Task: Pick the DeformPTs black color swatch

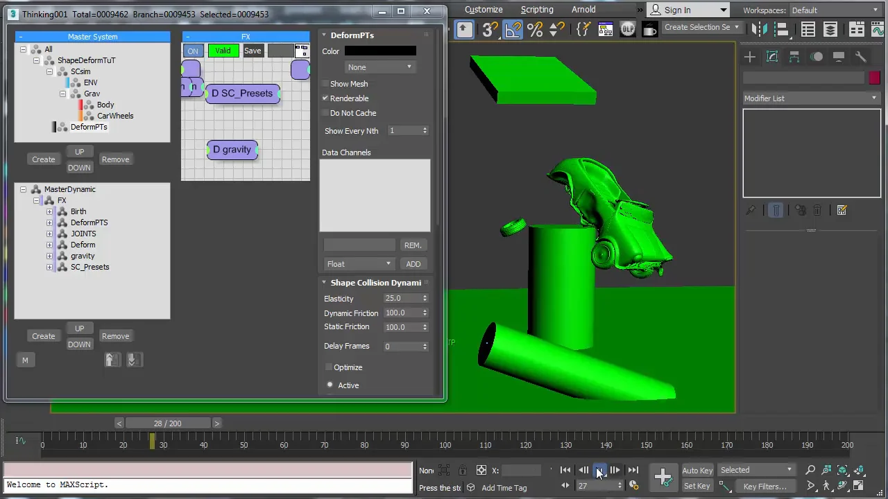Action: pyautogui.click(x=380, y=51)
